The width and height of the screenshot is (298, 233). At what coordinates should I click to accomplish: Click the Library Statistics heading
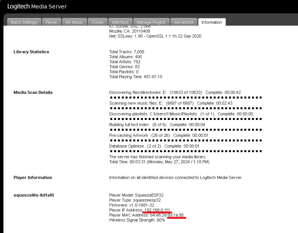point(31,52)
